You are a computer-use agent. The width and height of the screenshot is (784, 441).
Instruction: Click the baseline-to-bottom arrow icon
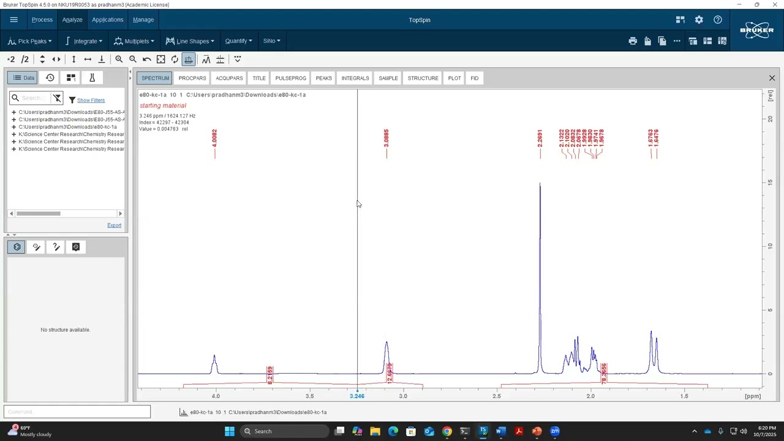pyautogui.click(x=102, y=59)
